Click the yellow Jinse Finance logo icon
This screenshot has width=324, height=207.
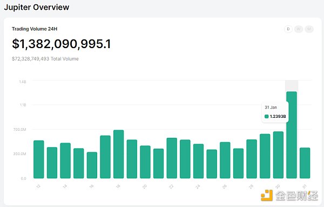267,195
